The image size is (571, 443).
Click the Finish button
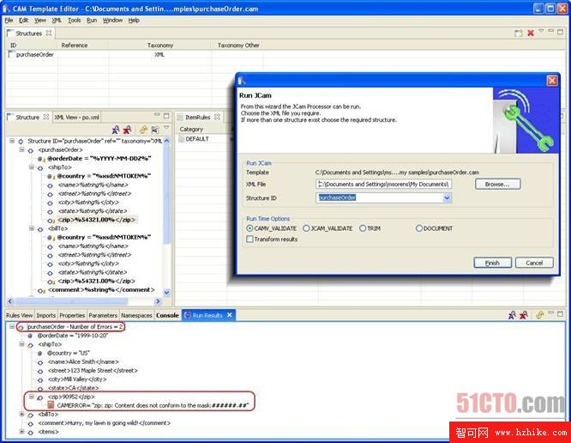click(492, 263)
